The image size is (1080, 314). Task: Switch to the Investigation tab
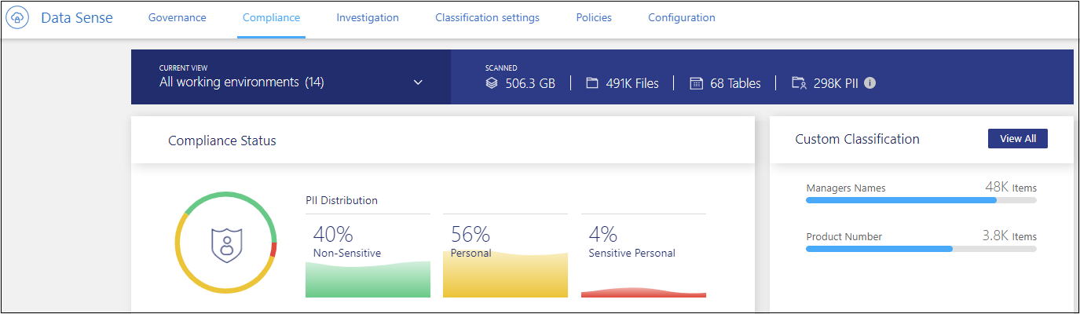click(368, 18)
